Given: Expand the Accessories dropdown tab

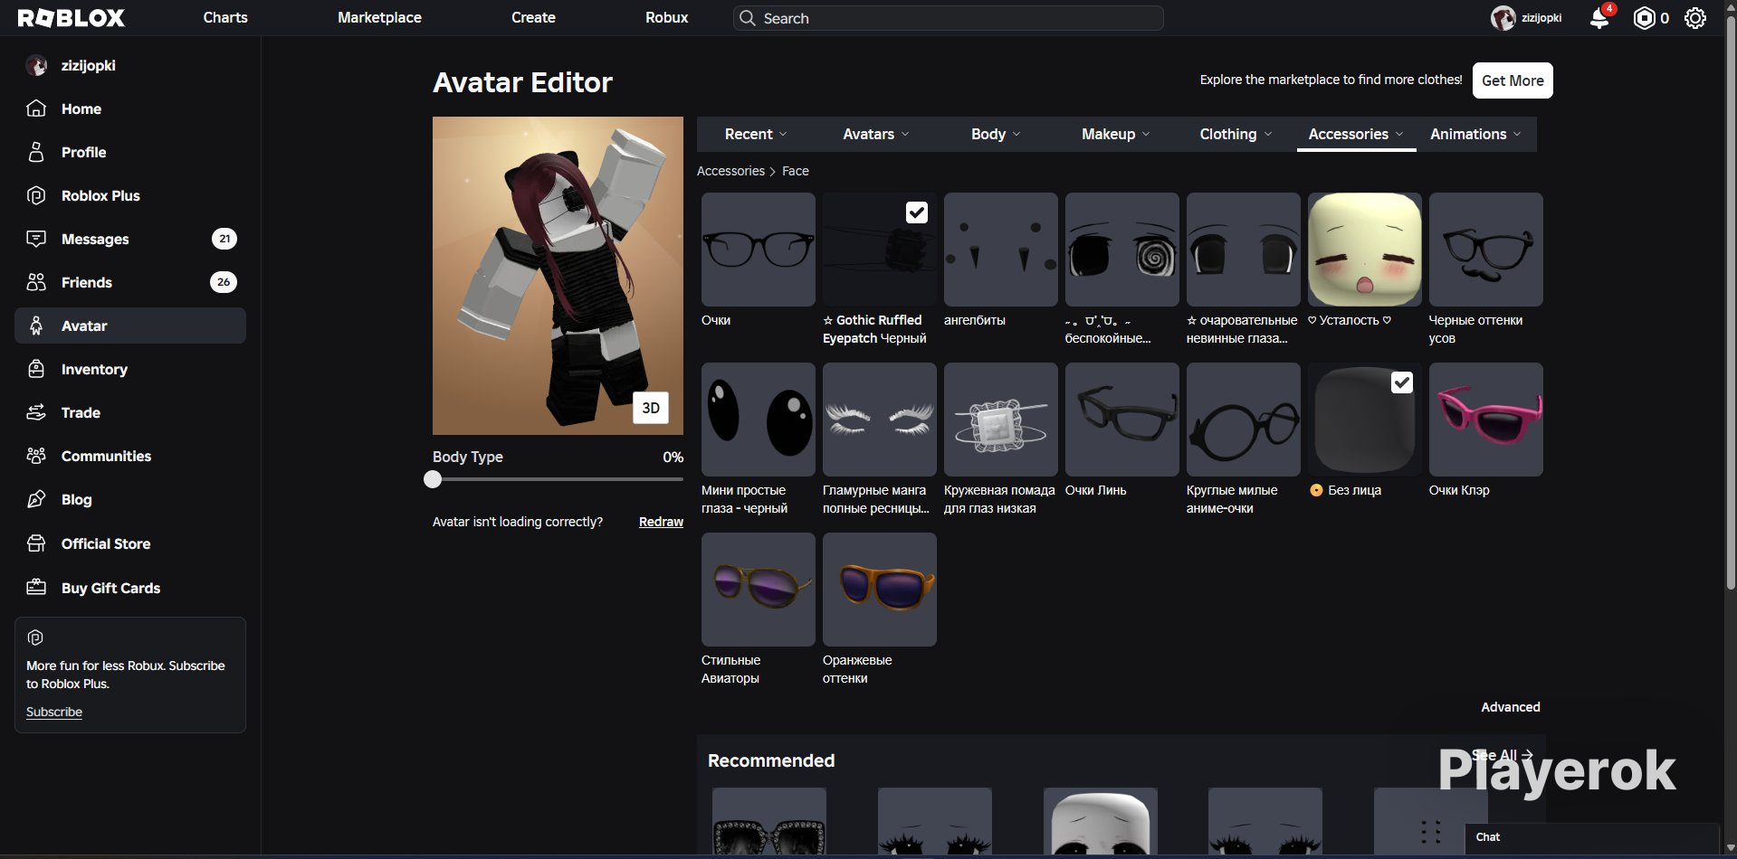Looking at the screenshot, I should point(1356,134).
